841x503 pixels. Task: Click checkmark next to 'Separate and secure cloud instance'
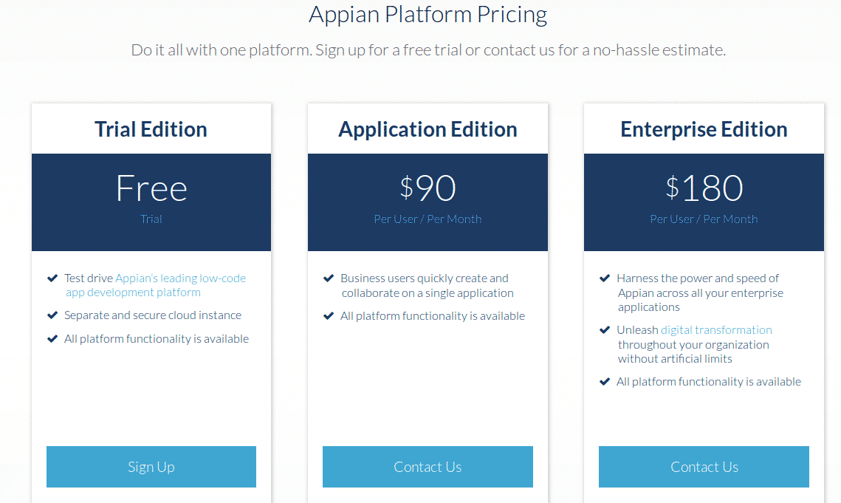tap(52, 315)
